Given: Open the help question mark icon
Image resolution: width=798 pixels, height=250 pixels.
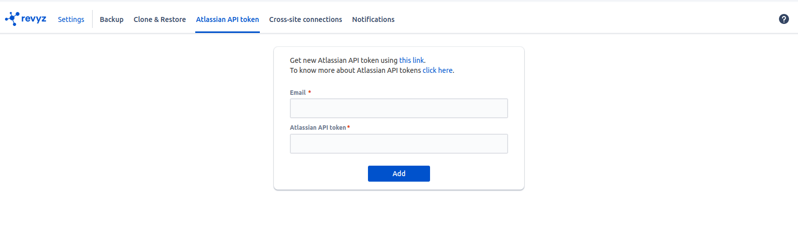Looking at the screenshot, I should pyautogui.click(x=784, y=19).
